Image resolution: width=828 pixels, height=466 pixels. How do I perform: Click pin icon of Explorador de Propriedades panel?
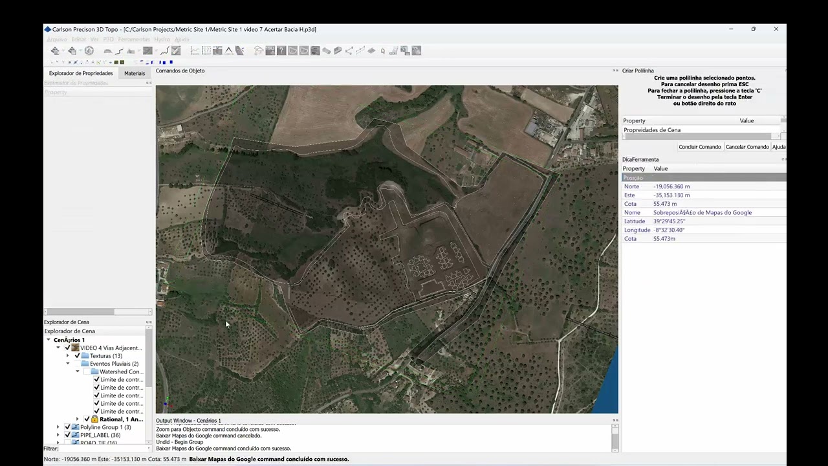click(x=148, y=83)
